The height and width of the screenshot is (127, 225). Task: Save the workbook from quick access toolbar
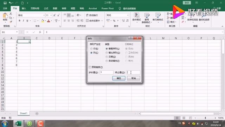point(5,3)
